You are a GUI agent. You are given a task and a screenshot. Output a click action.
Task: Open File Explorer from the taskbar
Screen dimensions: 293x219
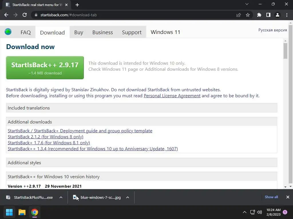point(22,212)
